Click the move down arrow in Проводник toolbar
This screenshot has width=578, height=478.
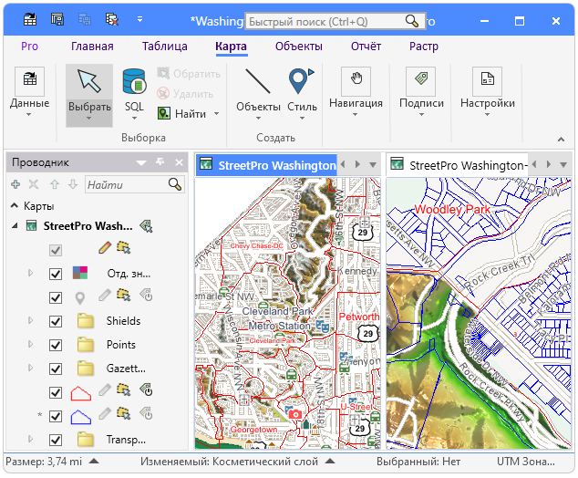coord(73,184)
